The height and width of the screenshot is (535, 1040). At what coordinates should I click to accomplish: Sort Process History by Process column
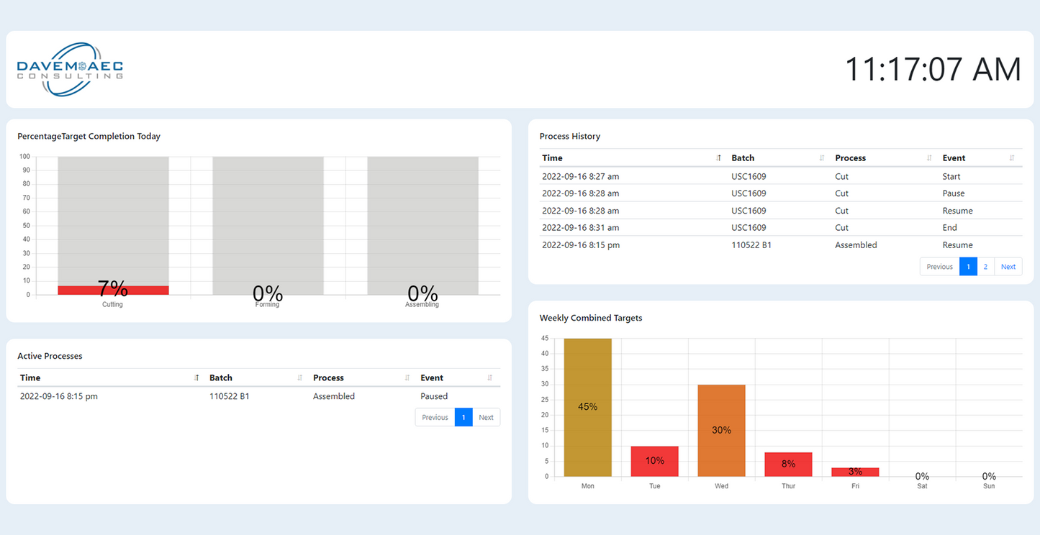pos(882,157)
